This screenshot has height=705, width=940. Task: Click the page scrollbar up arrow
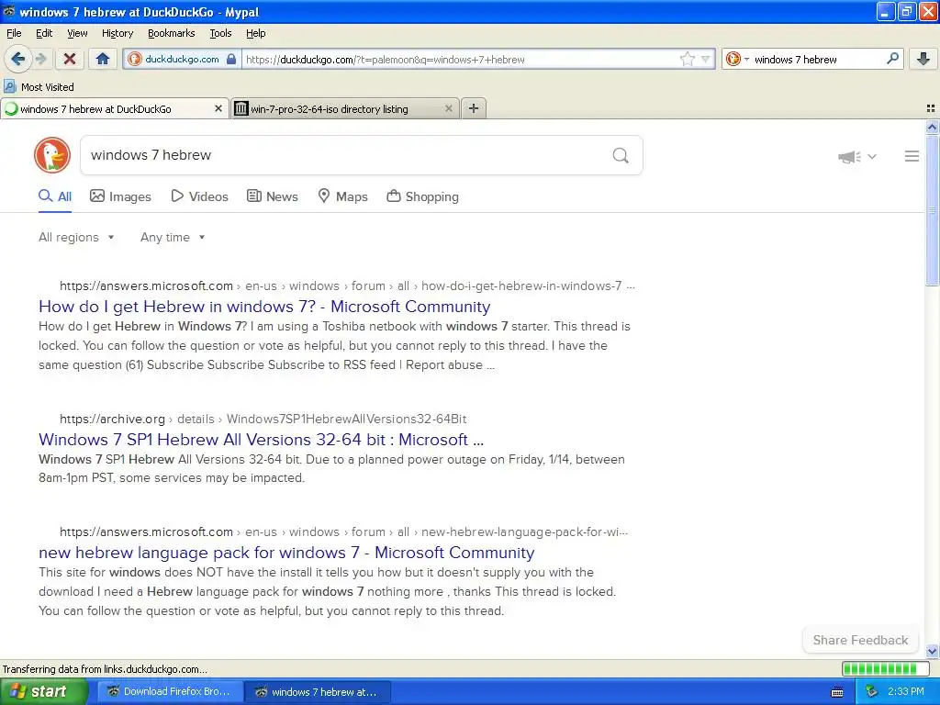(x=932, y=127)
